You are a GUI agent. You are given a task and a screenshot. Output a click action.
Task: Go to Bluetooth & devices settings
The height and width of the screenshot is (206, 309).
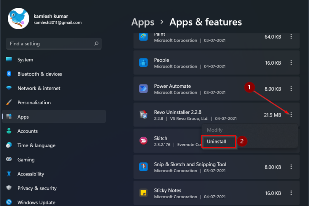40,74
